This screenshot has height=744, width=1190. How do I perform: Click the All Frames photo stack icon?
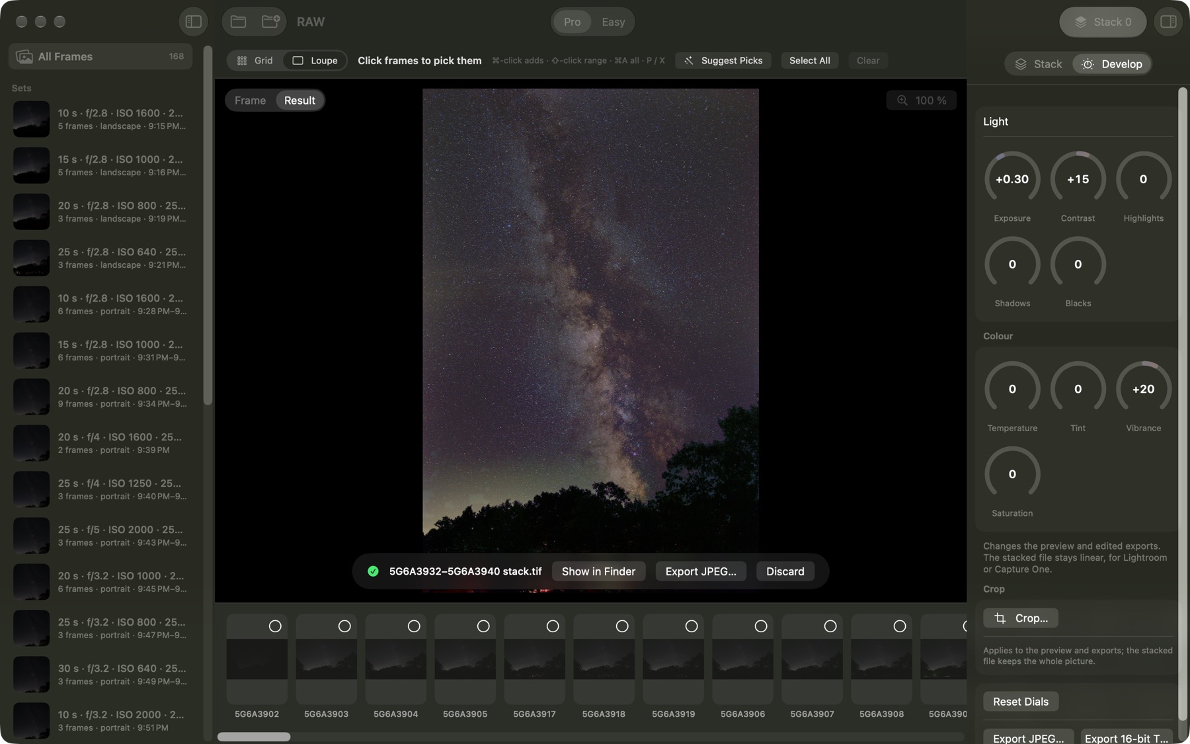(24, 57)
